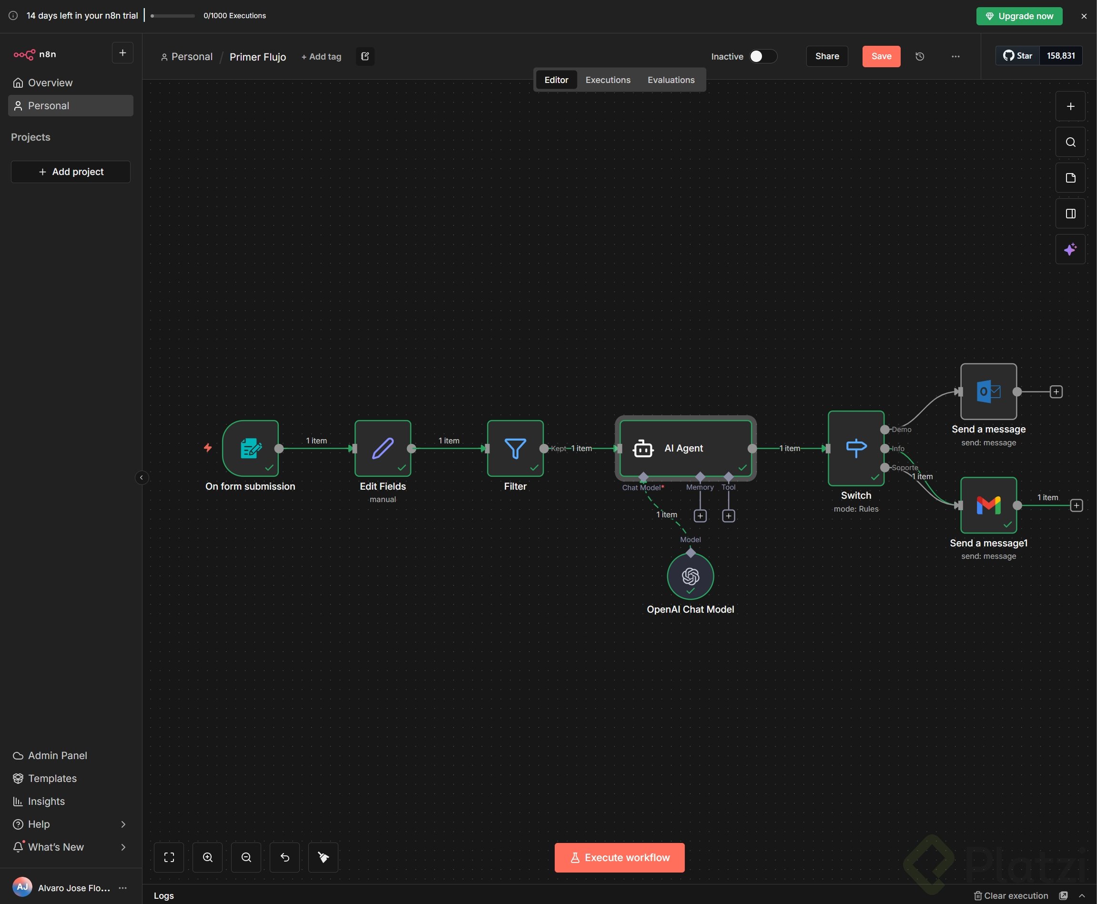Click the zoom in magnifier icon

[x=208, y=857]
